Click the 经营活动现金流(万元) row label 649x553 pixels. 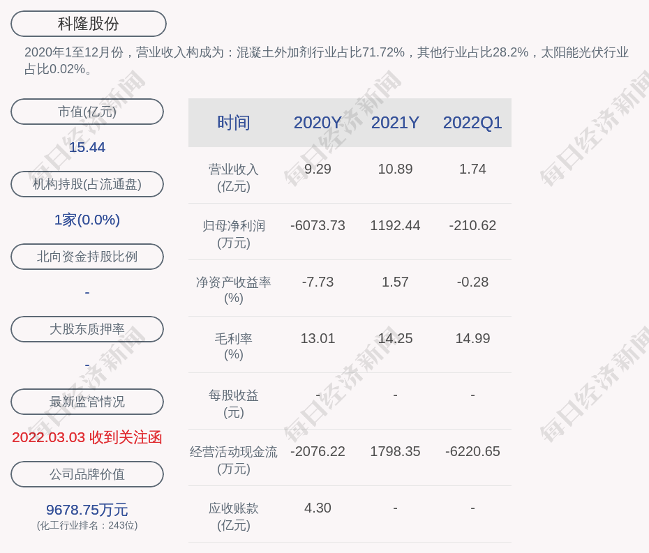[234, 460]
